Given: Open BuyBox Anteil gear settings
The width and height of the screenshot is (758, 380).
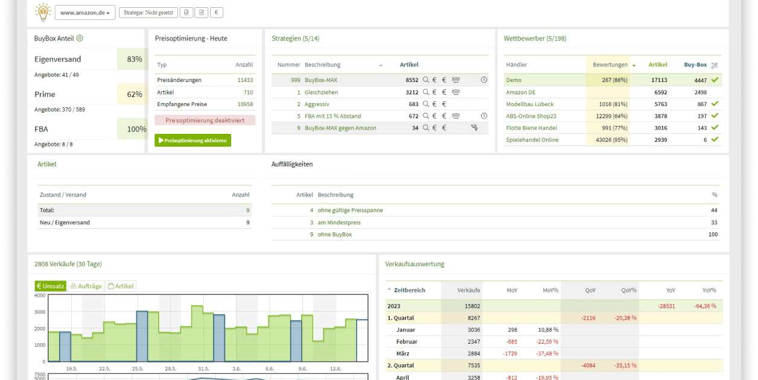Looking at the screenshot, I should (80, 38).
